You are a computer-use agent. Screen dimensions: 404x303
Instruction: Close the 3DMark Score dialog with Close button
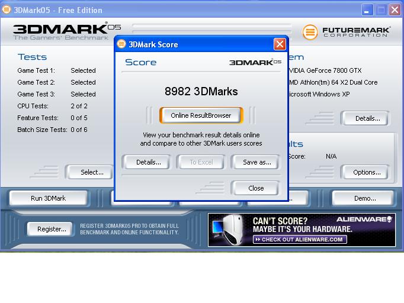coord(256,188)
